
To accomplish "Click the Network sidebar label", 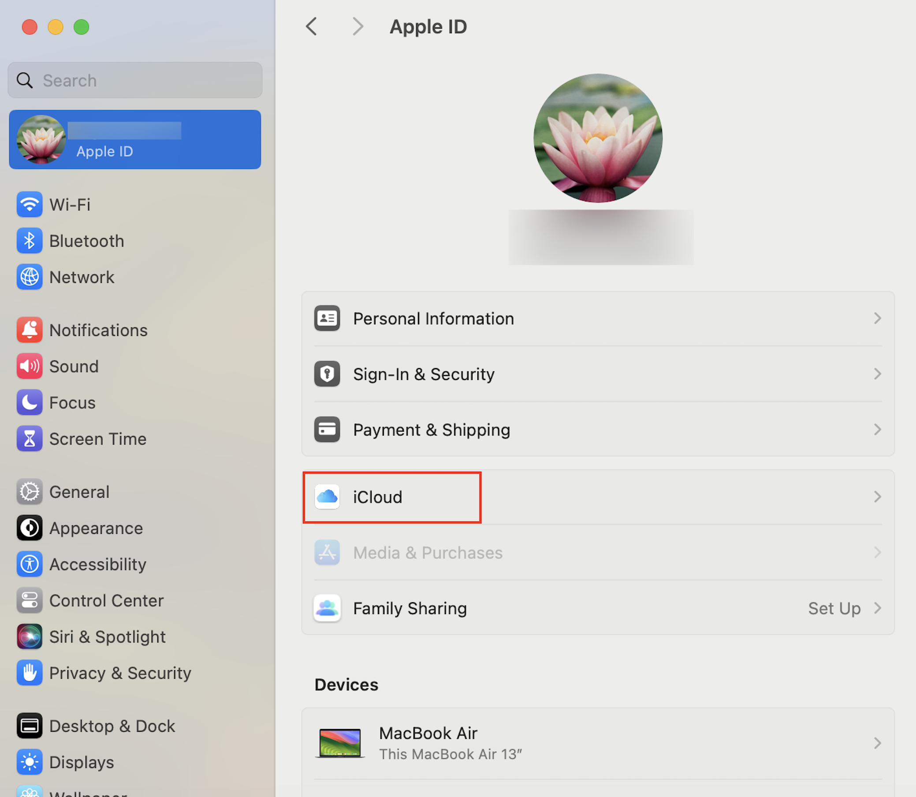I will click(x=82, y=277).
